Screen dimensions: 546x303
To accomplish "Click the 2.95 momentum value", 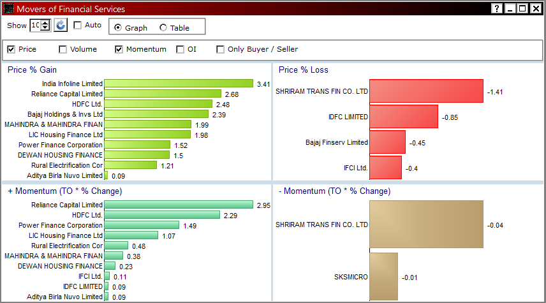I will pyautogui.click(x=263, y=205).
